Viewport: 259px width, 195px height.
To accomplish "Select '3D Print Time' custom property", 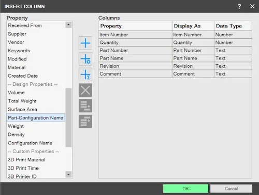I will coord(36,168).
